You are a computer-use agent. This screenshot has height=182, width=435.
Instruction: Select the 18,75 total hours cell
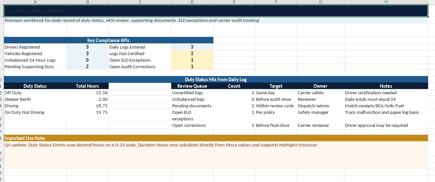[87, 106]
